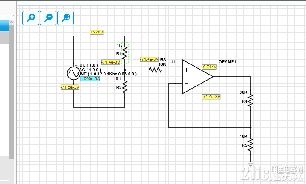Select the R3 10K resistor symbol
Image resolution: width=306 pixels, height=184 pixels.
[155, 70]
